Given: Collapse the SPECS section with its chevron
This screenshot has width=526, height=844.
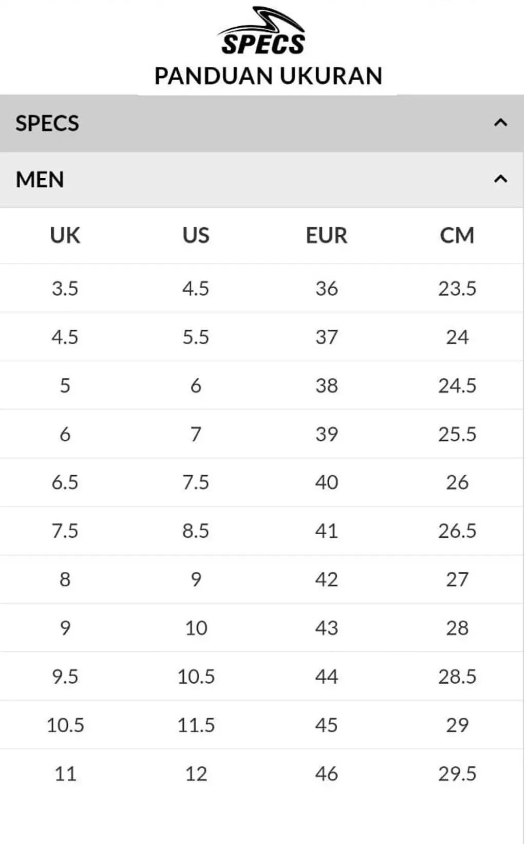Looking at the screenshot, I should [500, 123].
